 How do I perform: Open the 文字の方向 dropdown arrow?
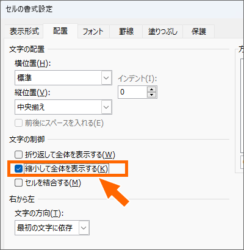pyautogui.click(x=84, y=227)
